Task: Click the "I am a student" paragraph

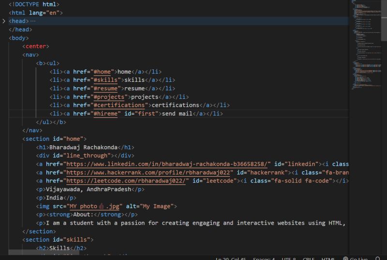Action: (191, 223)
